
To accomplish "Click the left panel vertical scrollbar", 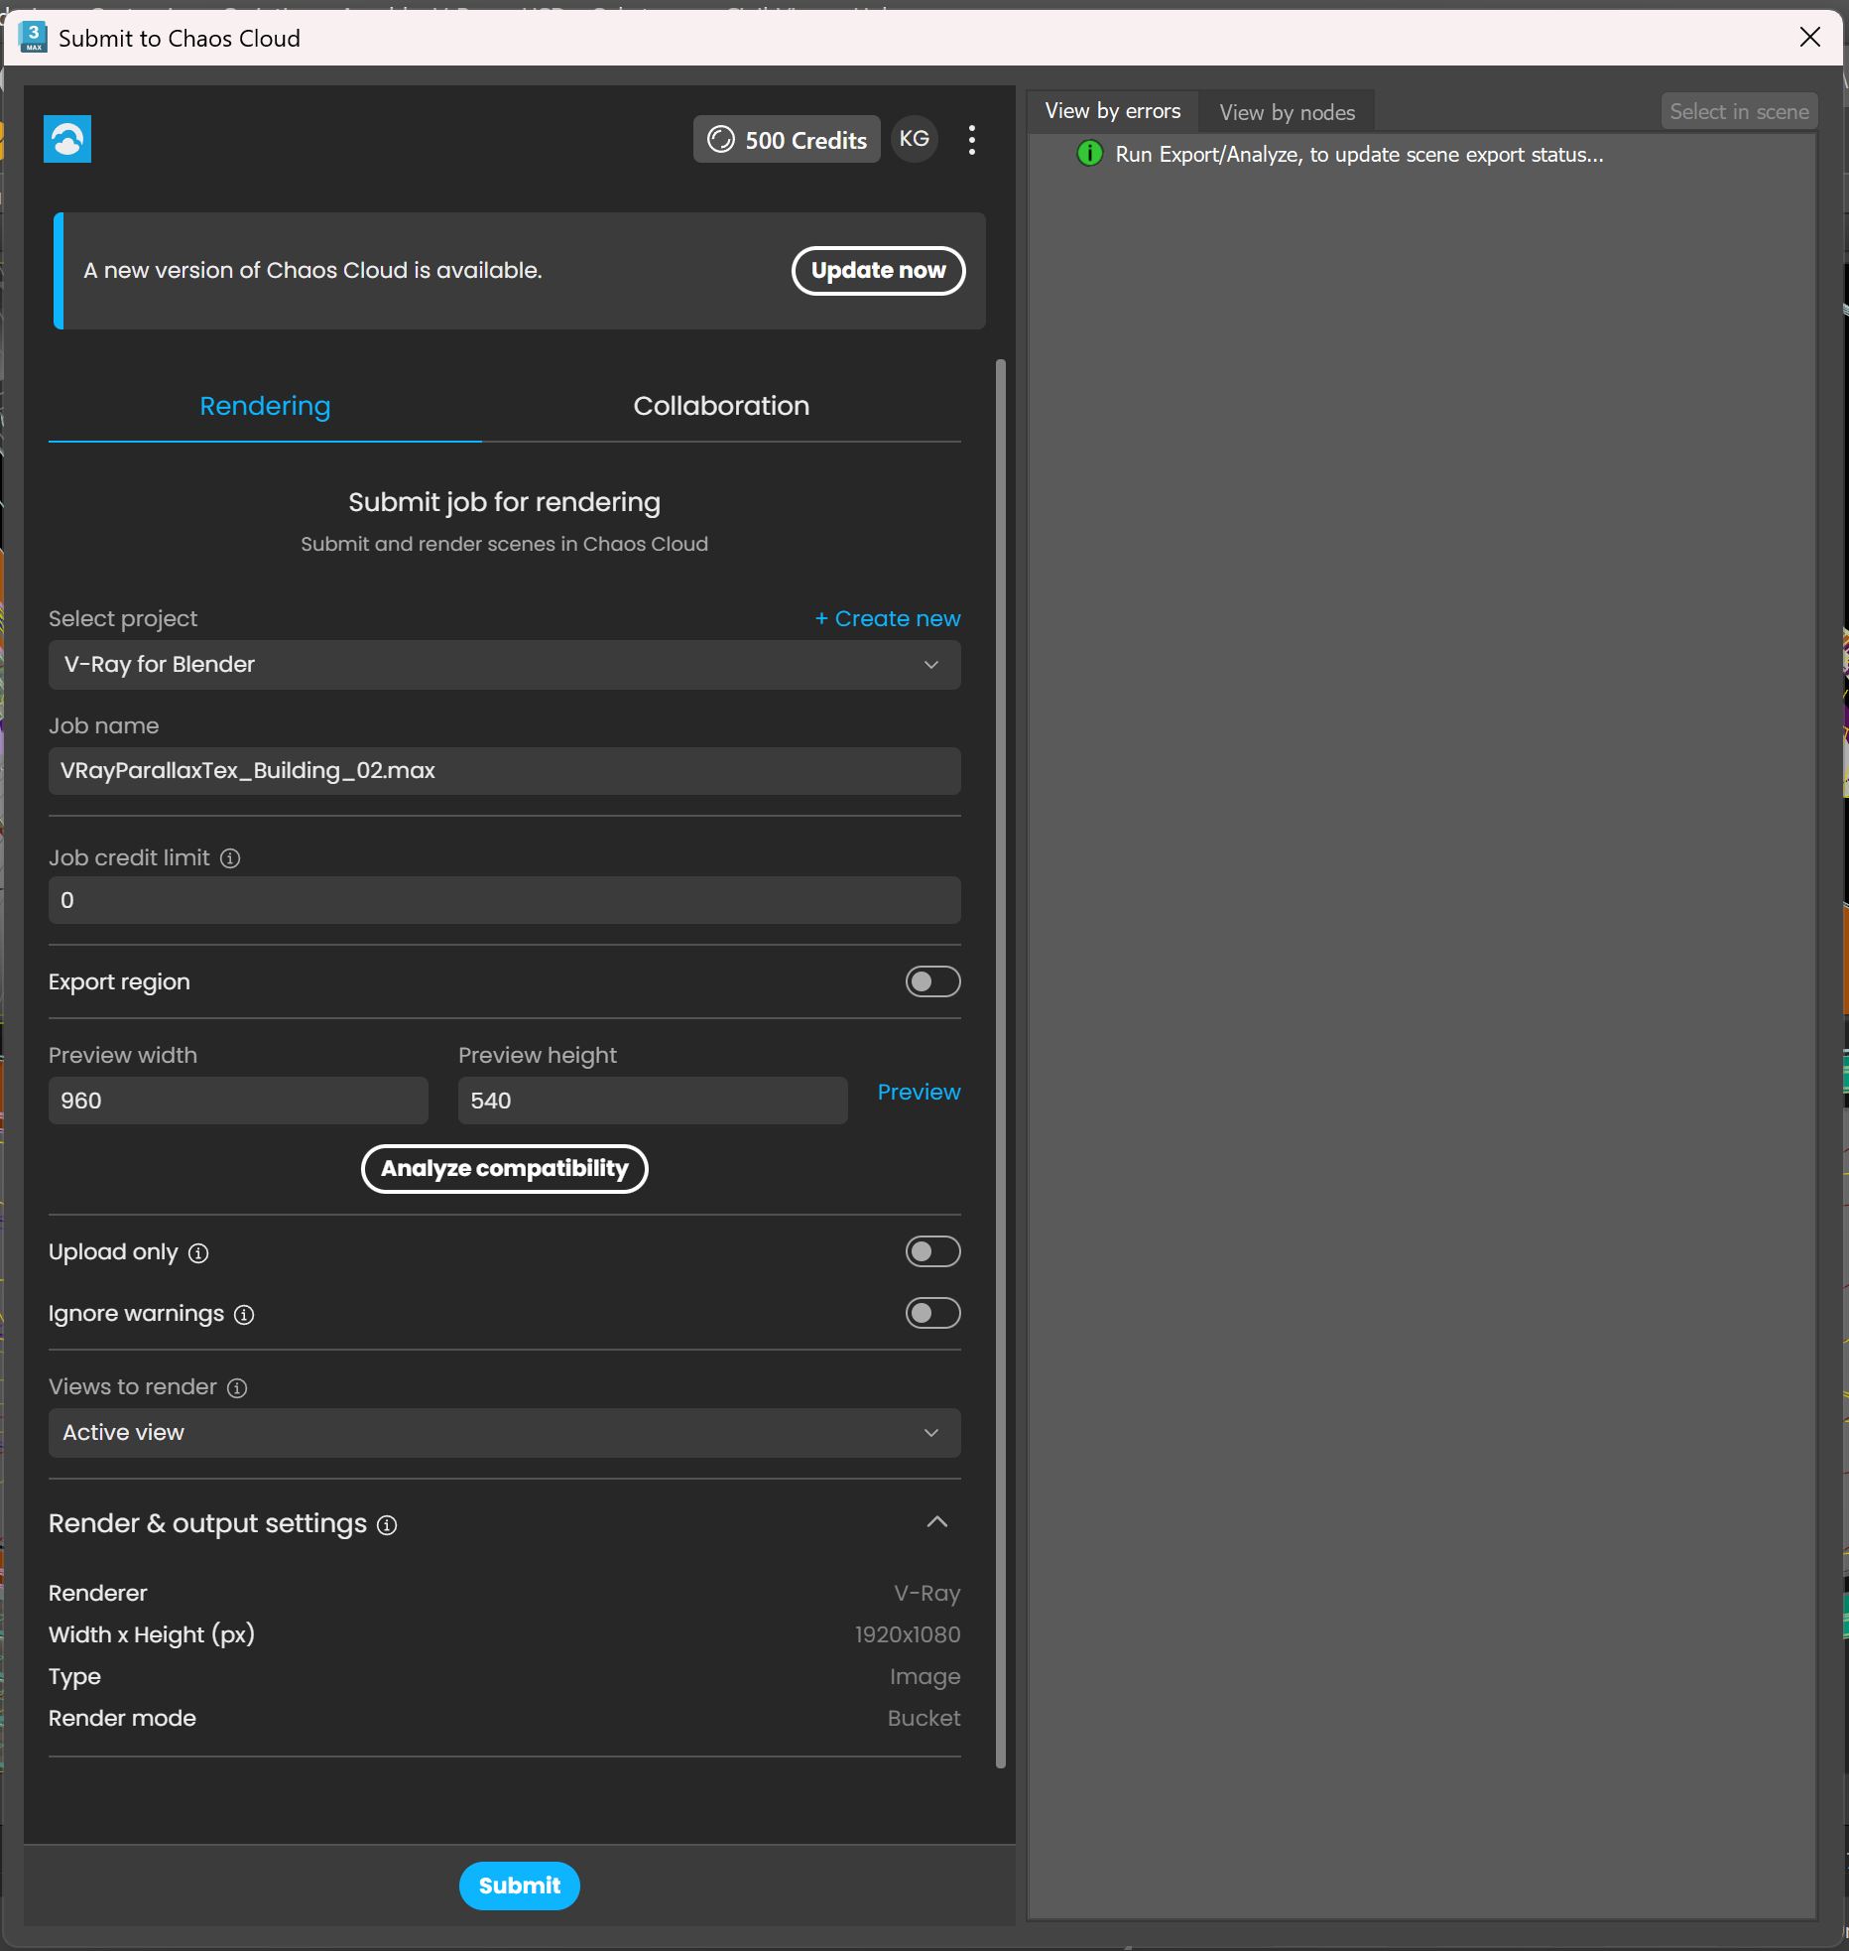I will coord(1000,1063).
